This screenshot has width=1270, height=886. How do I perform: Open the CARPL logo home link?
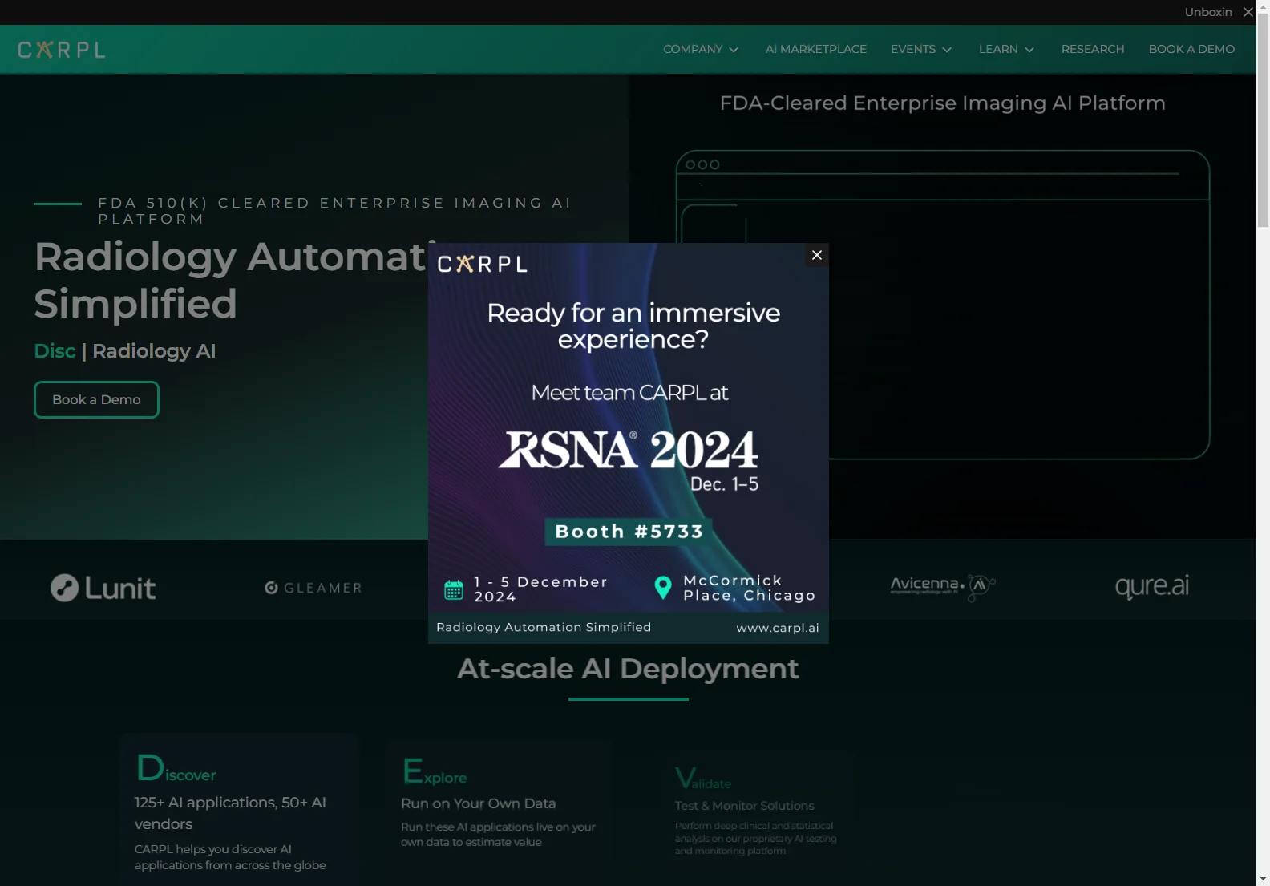coord(62,50)
